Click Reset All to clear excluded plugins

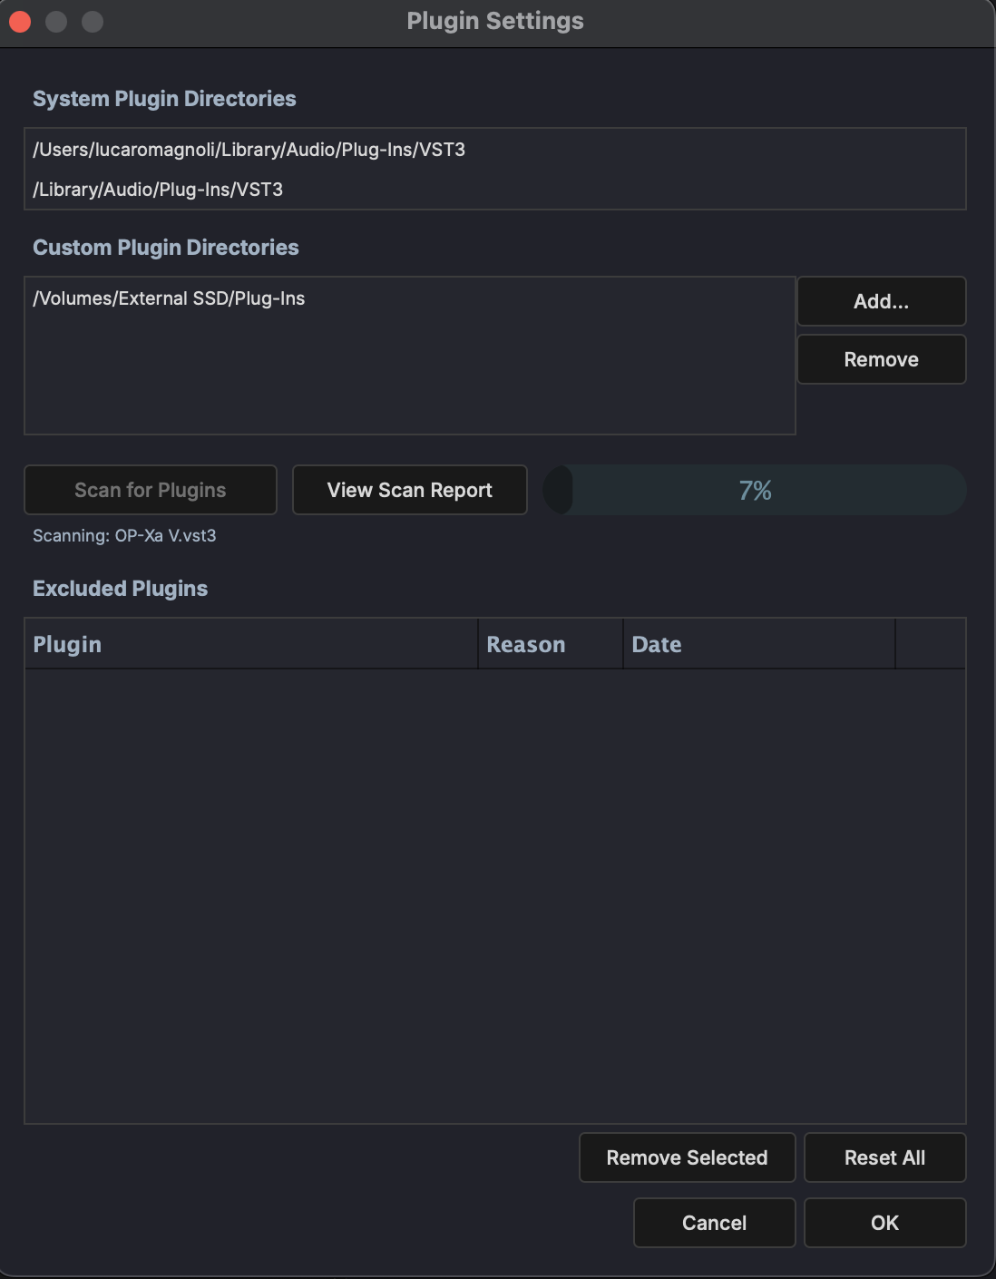[x=884, y=1157]
